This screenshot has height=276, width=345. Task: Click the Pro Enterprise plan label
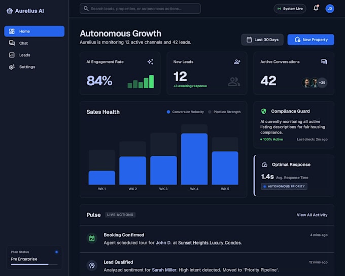pyautogui.click(x=24, y=259)
